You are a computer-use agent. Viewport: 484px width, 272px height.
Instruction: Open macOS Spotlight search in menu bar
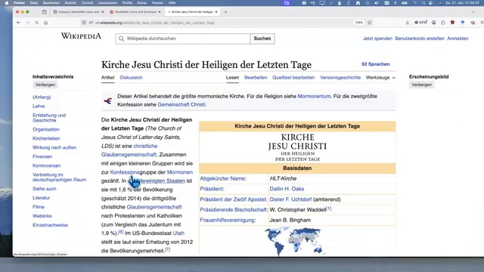point(423,3)
